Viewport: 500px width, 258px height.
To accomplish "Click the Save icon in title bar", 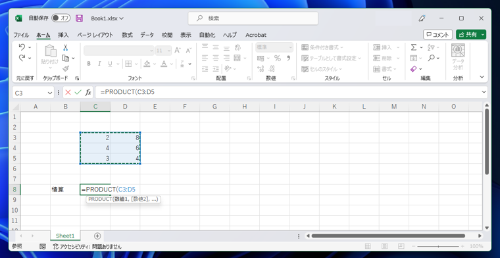I will click(x=79, y=18).
